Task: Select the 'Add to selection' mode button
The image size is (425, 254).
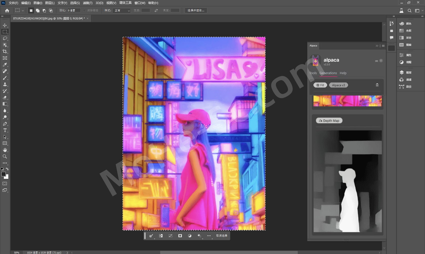Action: (37, 10)
